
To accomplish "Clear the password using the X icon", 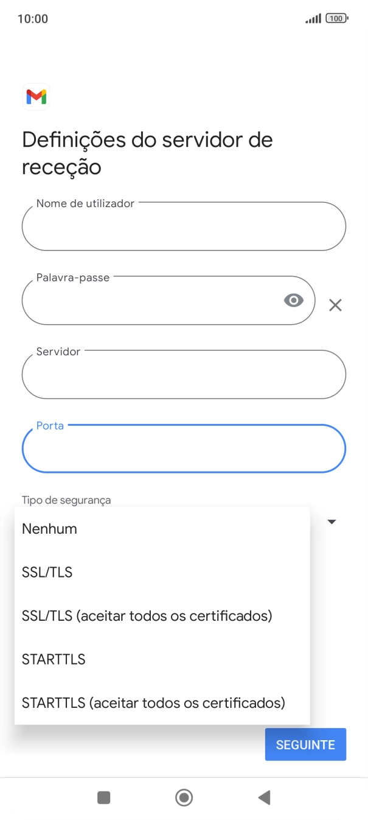I will (x=335, y=305).
